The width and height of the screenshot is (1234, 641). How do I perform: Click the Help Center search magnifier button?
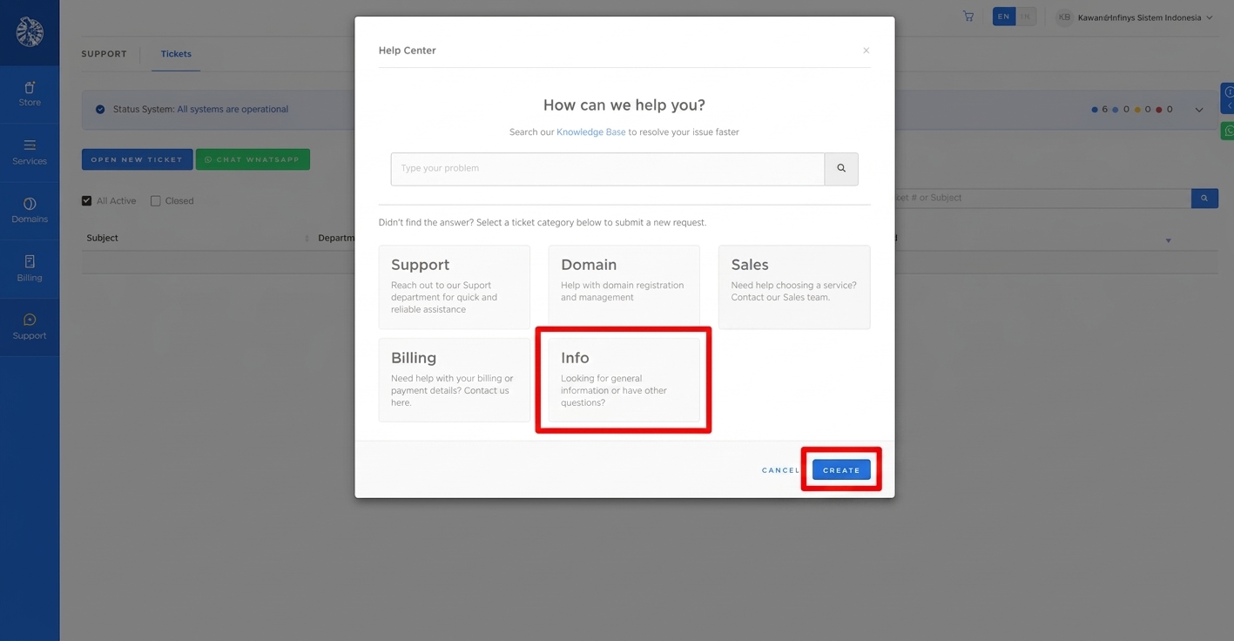841,169
